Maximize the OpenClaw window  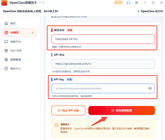[153, 3]
